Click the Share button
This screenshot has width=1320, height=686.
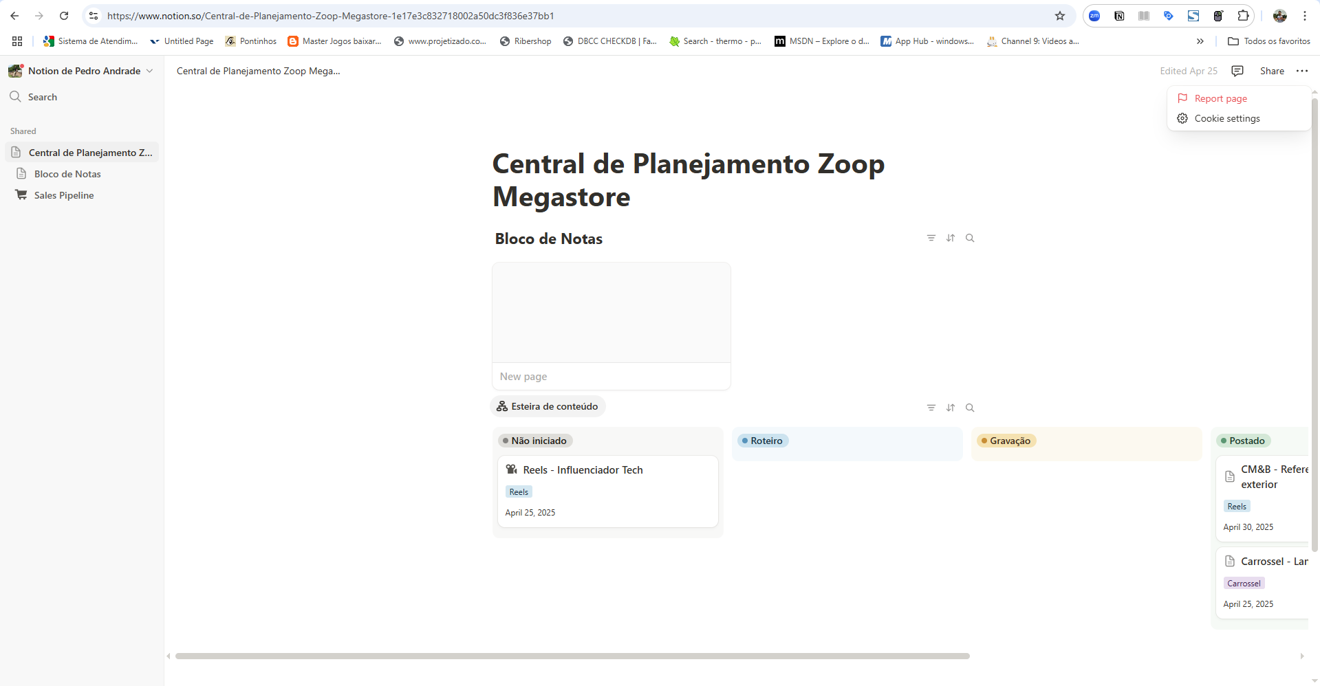1272,71
